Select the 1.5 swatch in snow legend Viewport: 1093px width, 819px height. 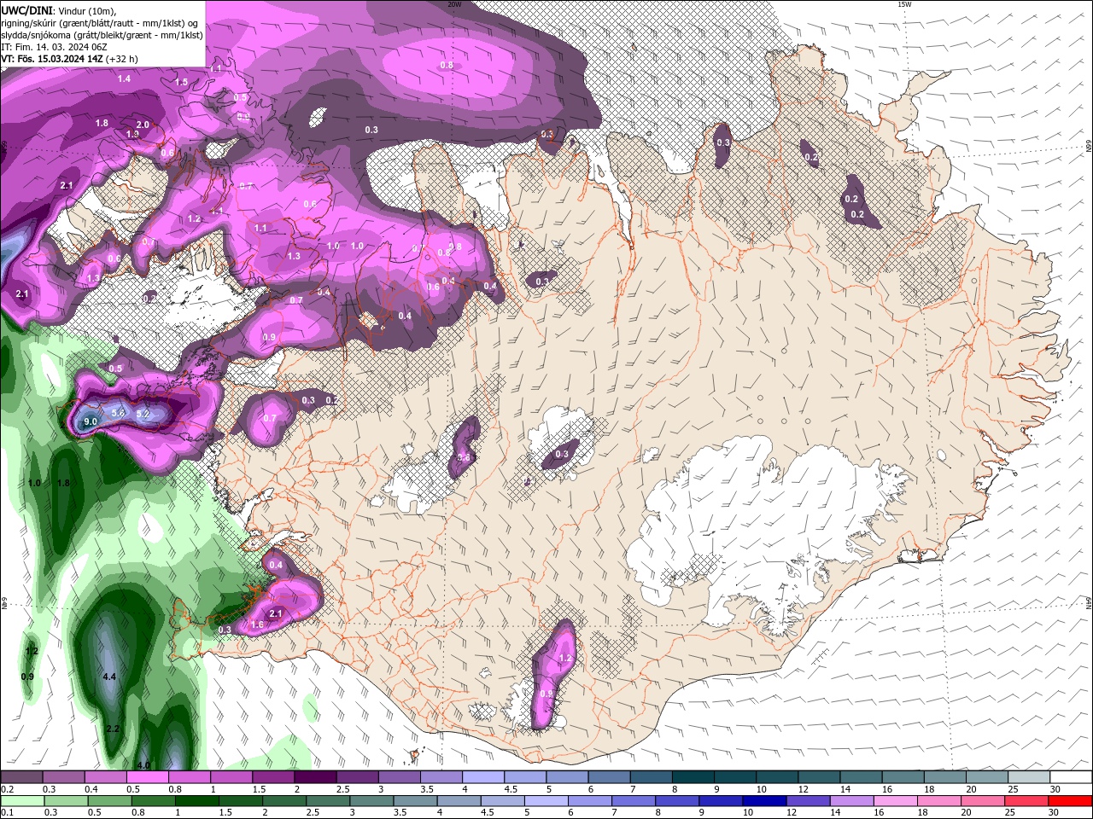click(x=273, y=777)
